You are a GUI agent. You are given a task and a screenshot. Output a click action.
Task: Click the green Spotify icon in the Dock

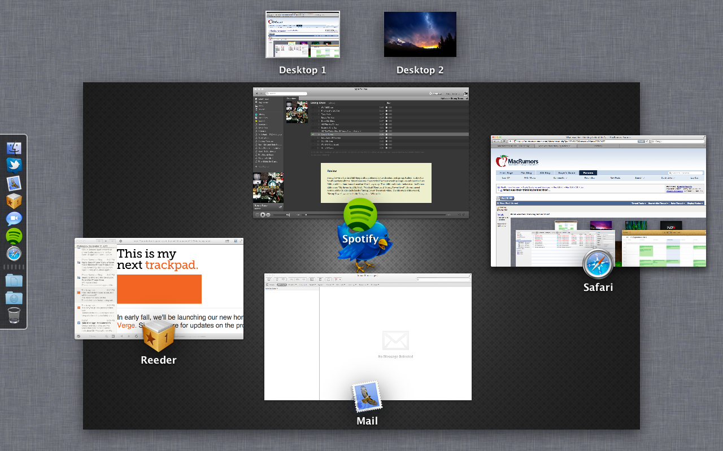point(14,236)
